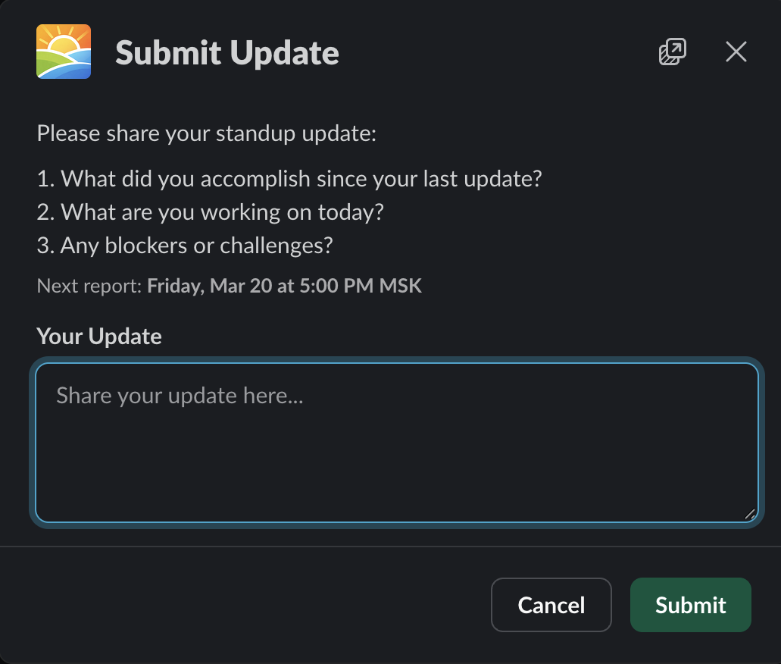
Task: Click the "Next report:" label
Action: tap(89, 287)
